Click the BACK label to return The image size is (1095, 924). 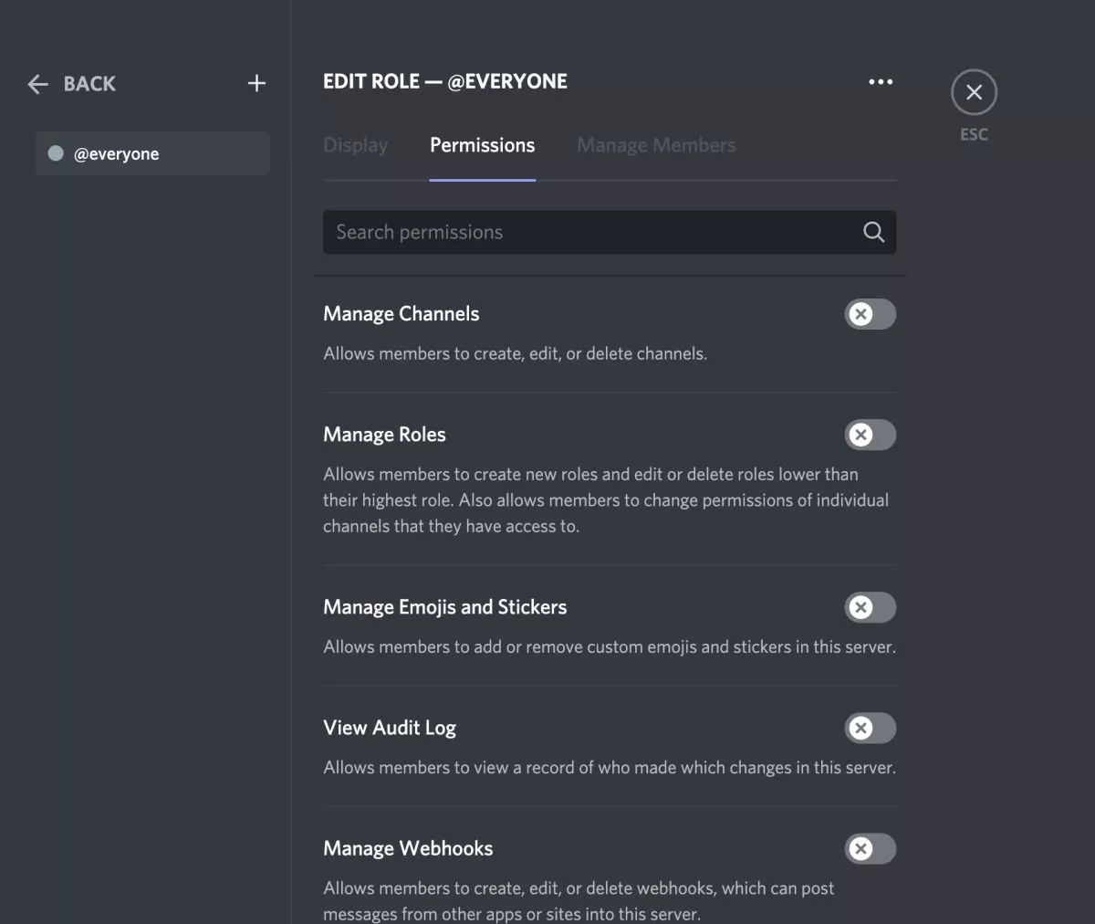pyautogui.click(x=89, y=84)
